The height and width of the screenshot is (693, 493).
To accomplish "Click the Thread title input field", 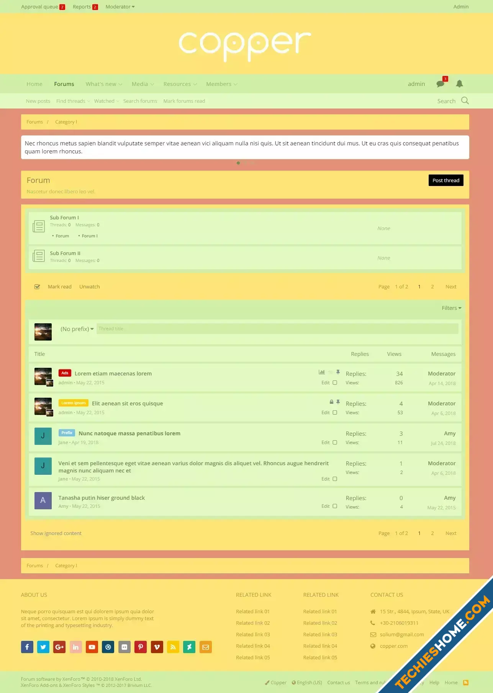I will pos(277,329).
